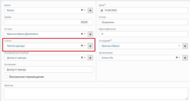
Task: Click Доход от аренды selection value
Action: [x=17, y=58]
